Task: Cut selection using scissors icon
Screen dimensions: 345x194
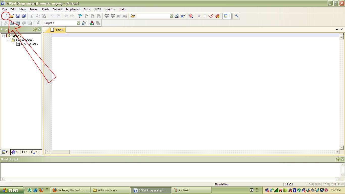Action: coord(32,16)
